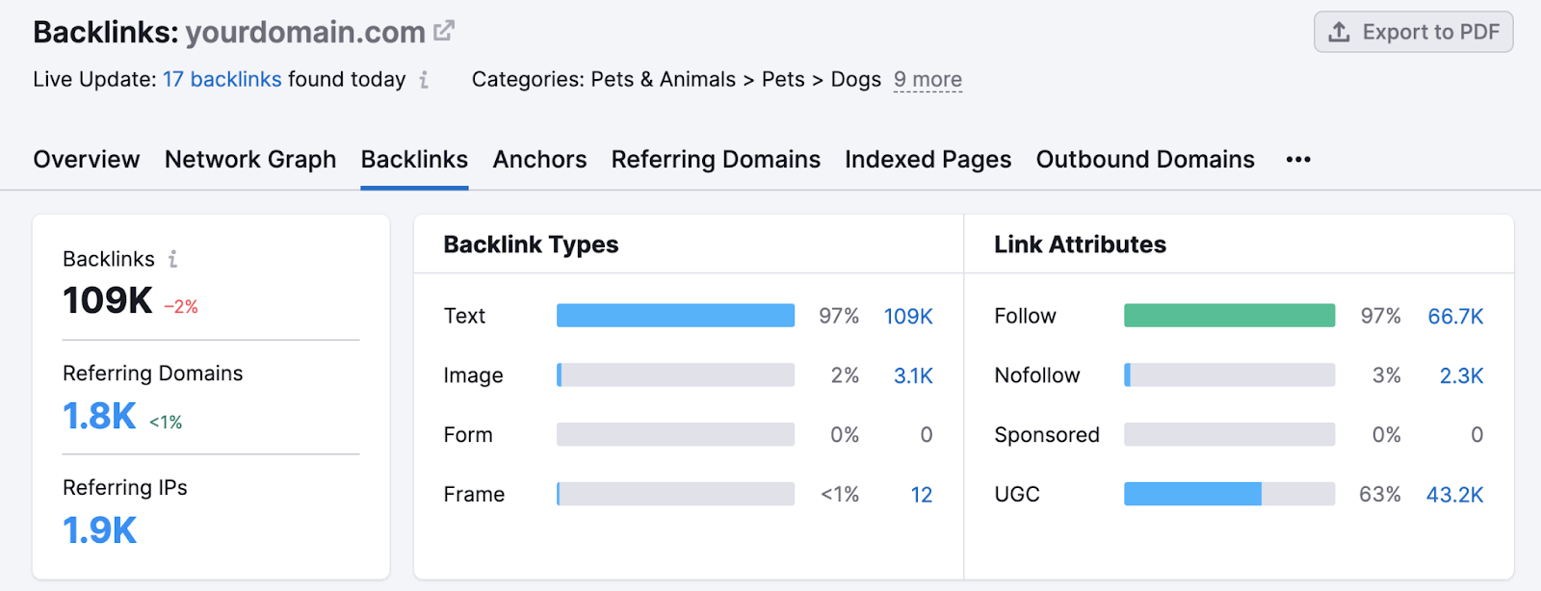Open the Network Graph tab

point(250,160)
